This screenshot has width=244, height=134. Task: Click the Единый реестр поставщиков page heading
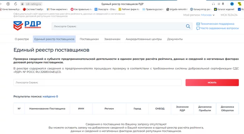pyautogui.click(x=51, y=50)
